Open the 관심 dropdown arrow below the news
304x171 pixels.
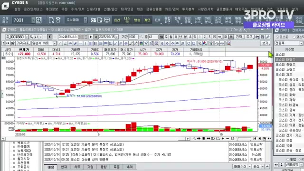(263, 167)
